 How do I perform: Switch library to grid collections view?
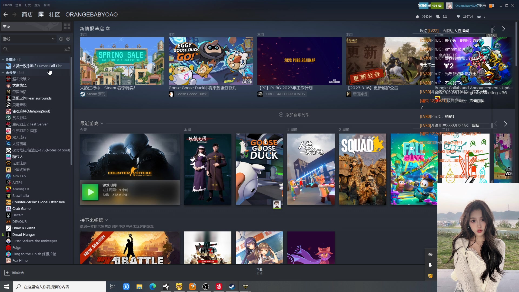[67, 26]
